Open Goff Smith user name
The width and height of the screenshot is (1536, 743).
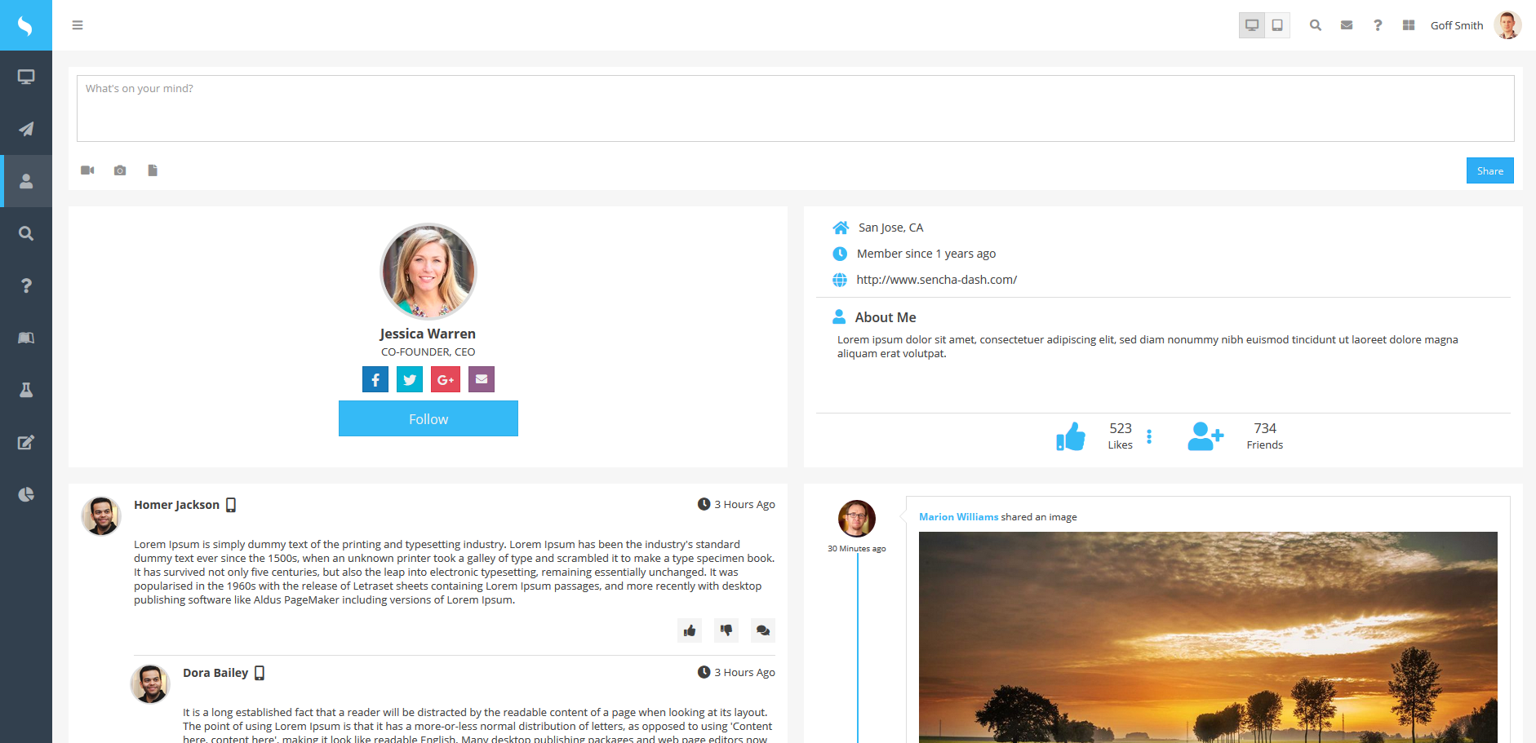point(1457,25)
